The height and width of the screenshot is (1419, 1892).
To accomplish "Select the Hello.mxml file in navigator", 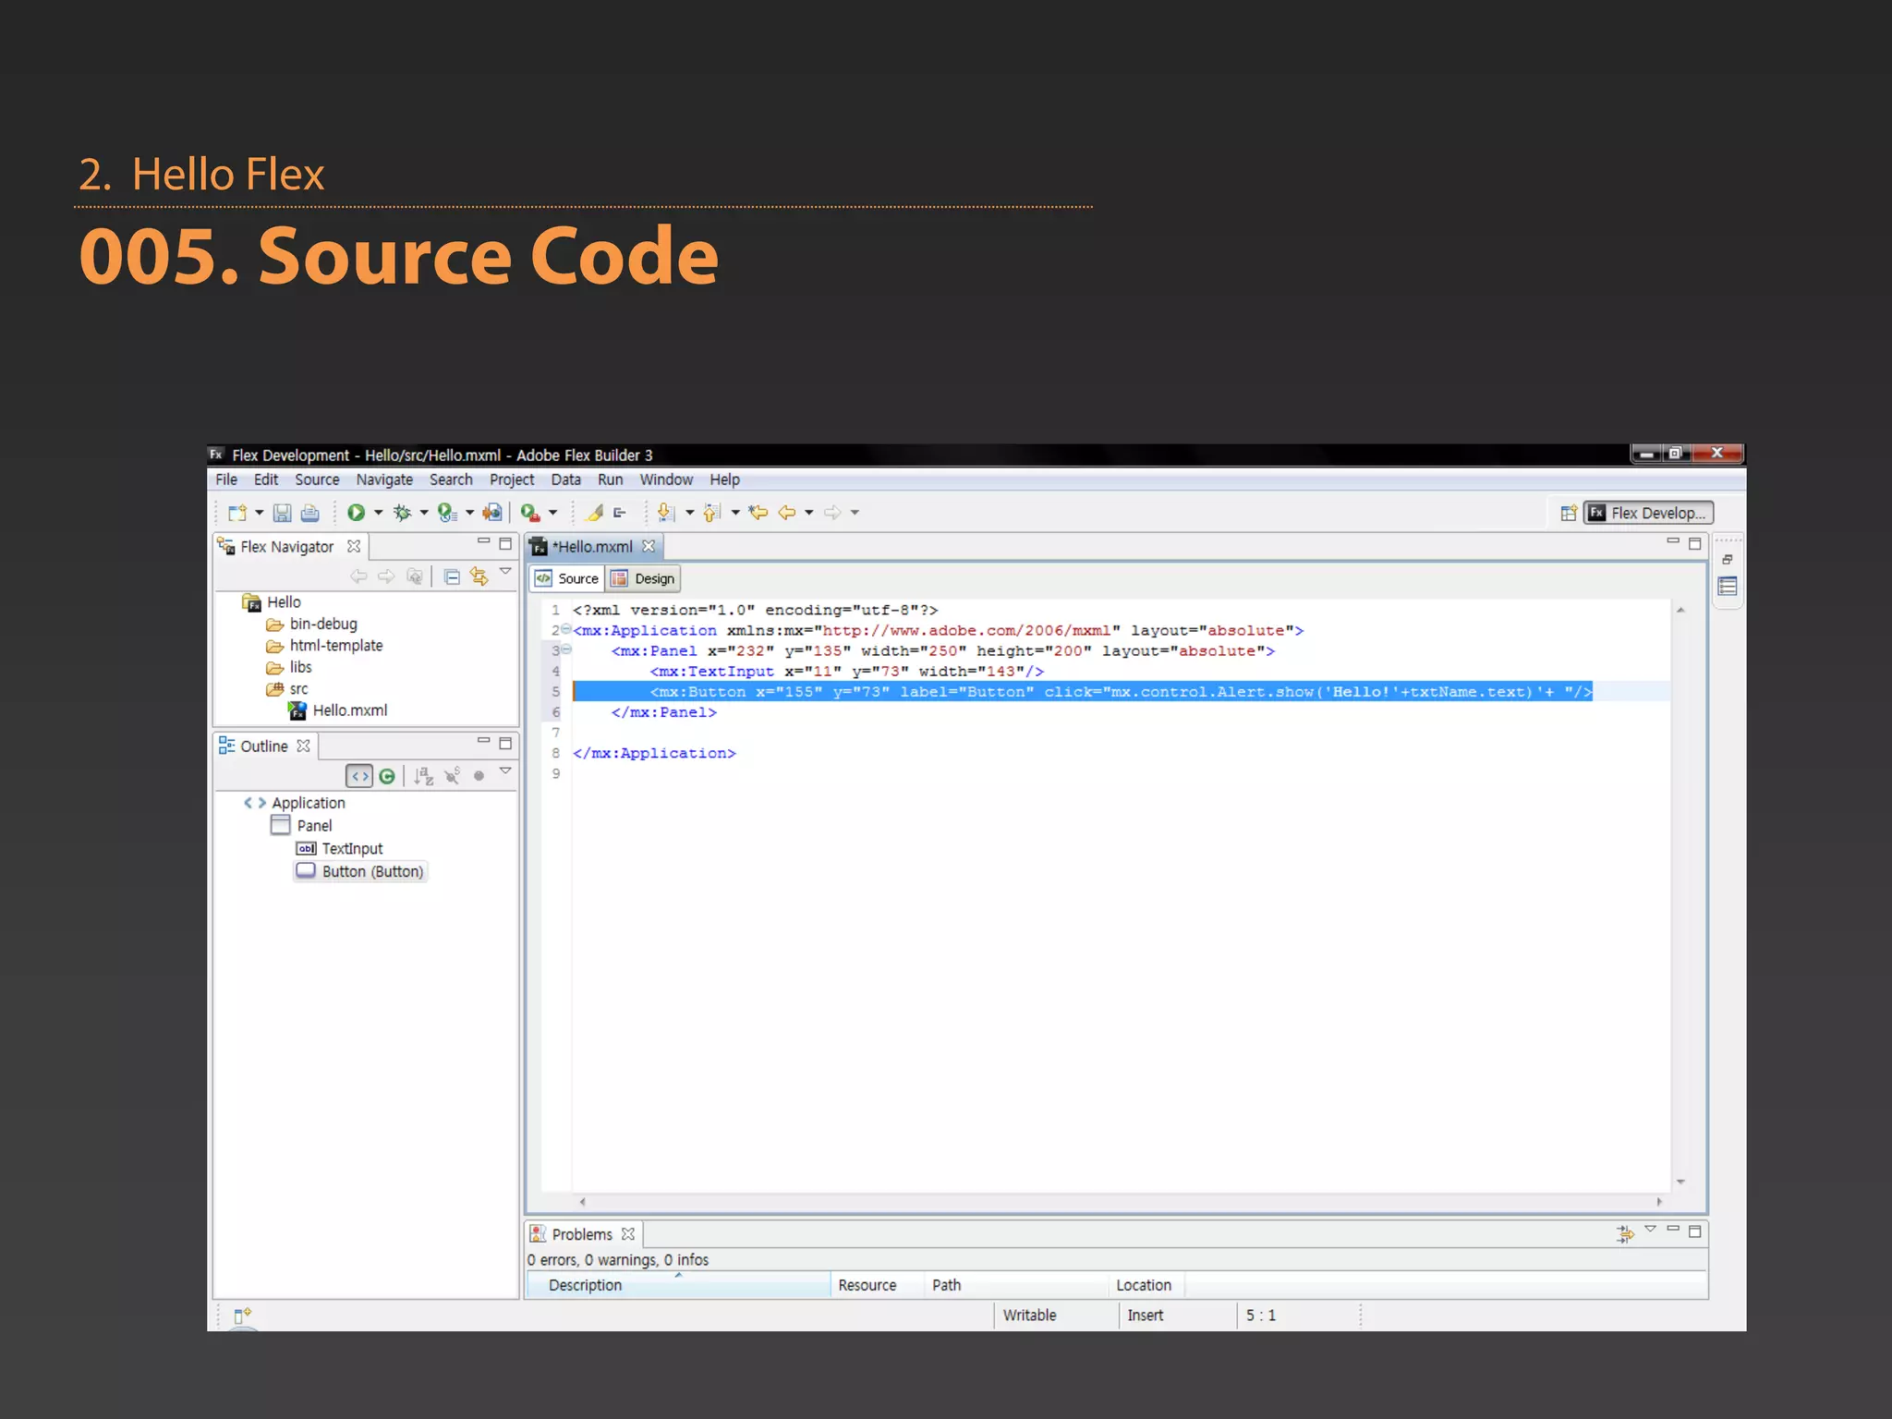I will (338, 710).
